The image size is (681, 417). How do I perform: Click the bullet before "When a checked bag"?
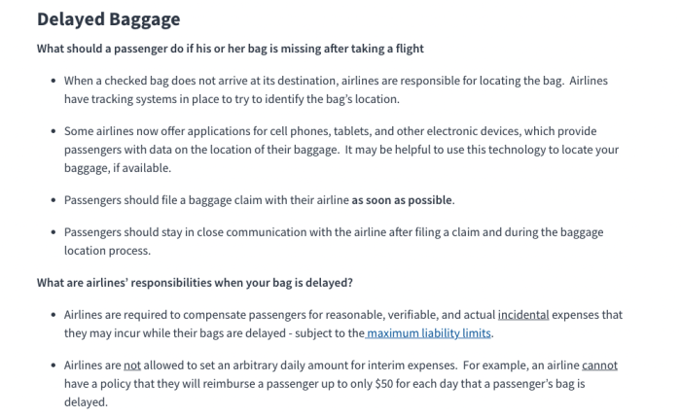pos(52,81)
